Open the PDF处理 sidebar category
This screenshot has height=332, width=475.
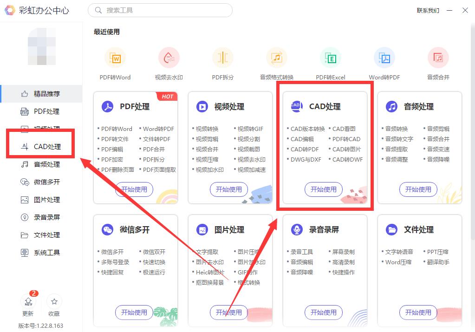(x=41, y=111)
